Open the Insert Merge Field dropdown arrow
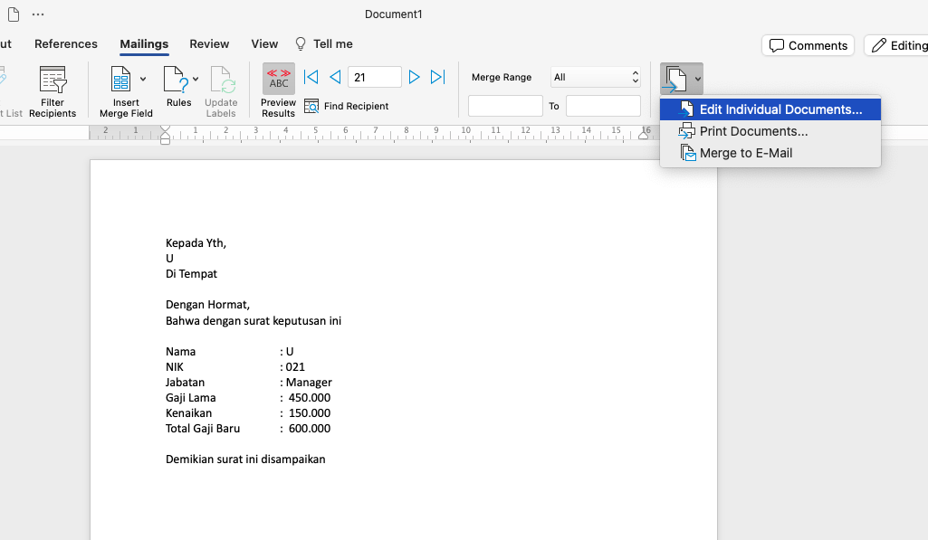This screenshot has width=928, height=540. click(143, 80)
